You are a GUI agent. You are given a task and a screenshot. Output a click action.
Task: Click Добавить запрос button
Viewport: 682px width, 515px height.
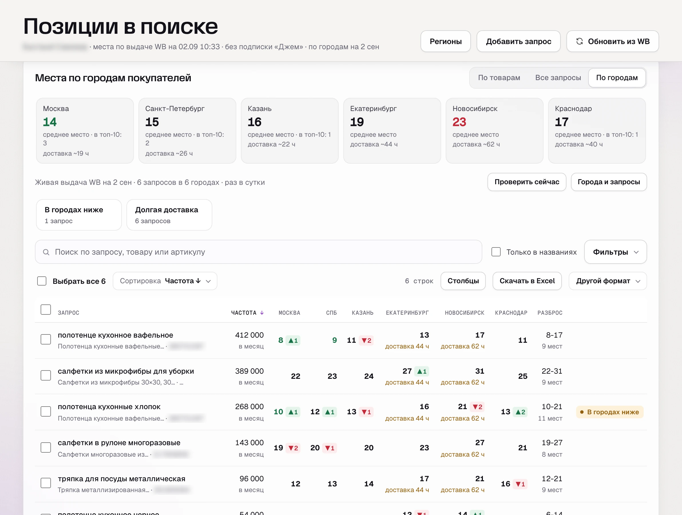click(x=519, y=41)
